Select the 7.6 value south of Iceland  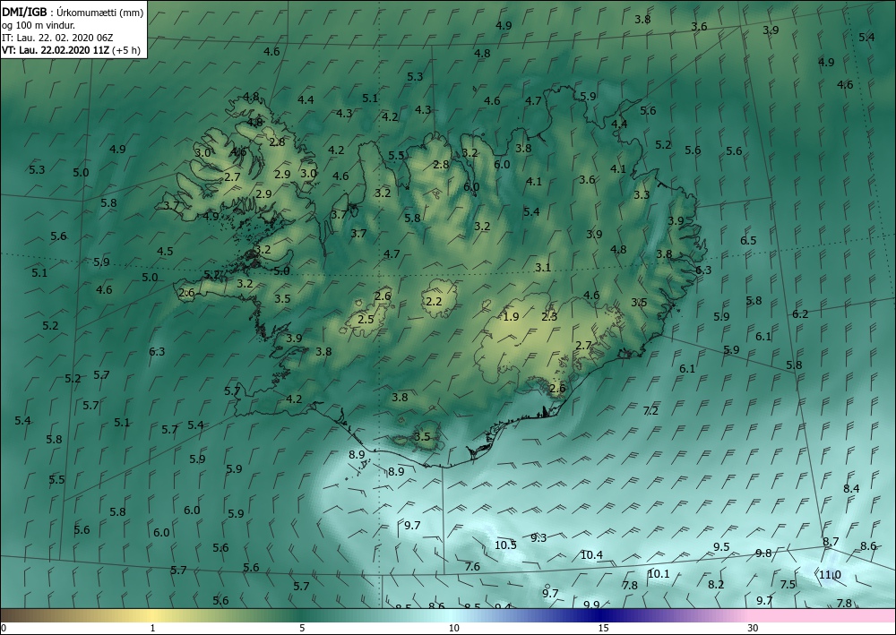pyautogui.click(x=472, y=566)
